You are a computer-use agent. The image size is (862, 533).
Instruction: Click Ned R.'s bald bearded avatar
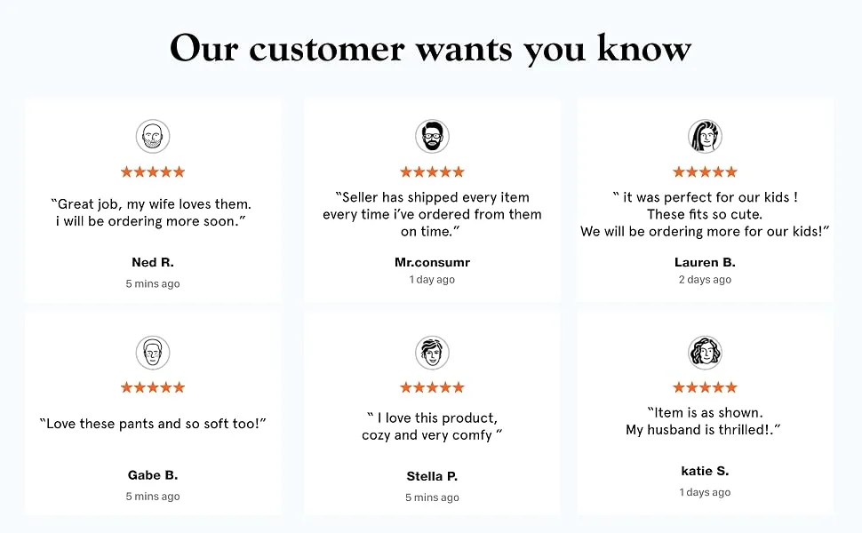pyautogui.click(x=153, y=136)
